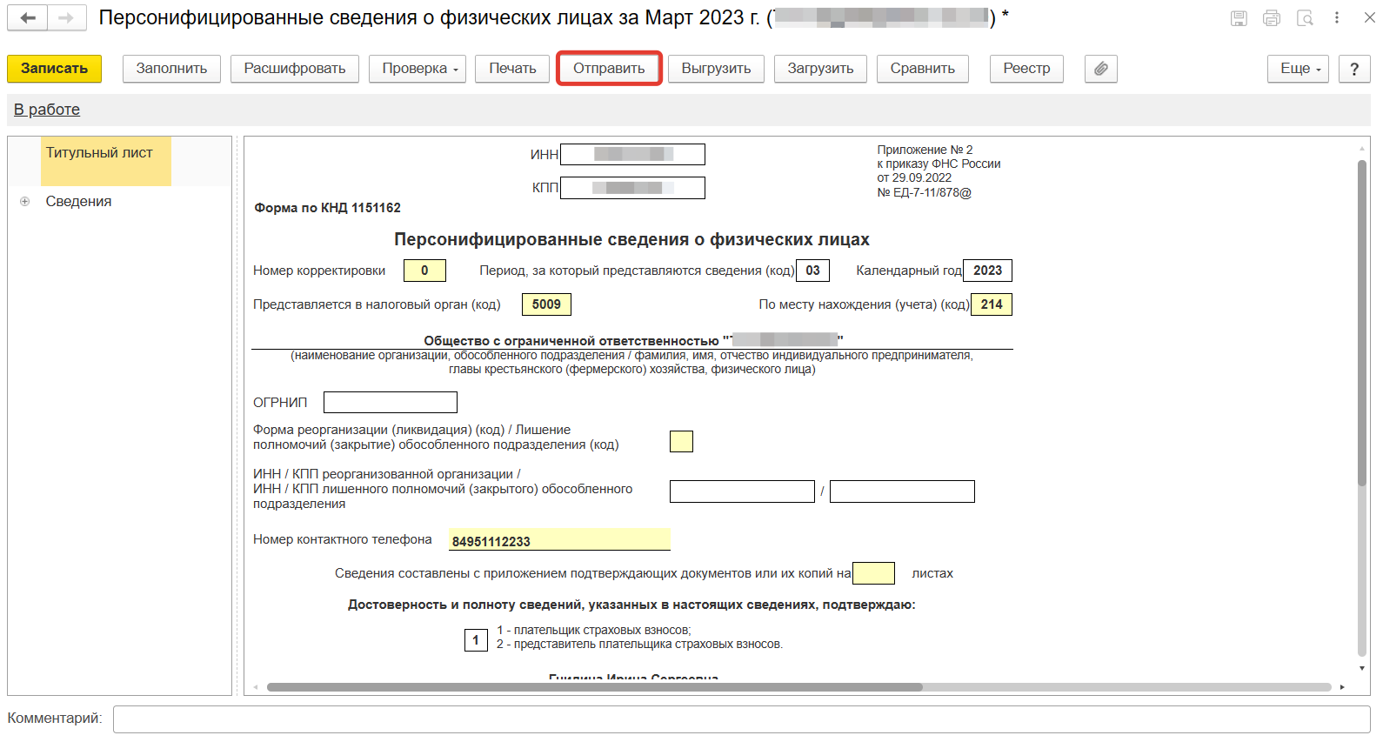Open help with the question mark button

coord(1354,69)
